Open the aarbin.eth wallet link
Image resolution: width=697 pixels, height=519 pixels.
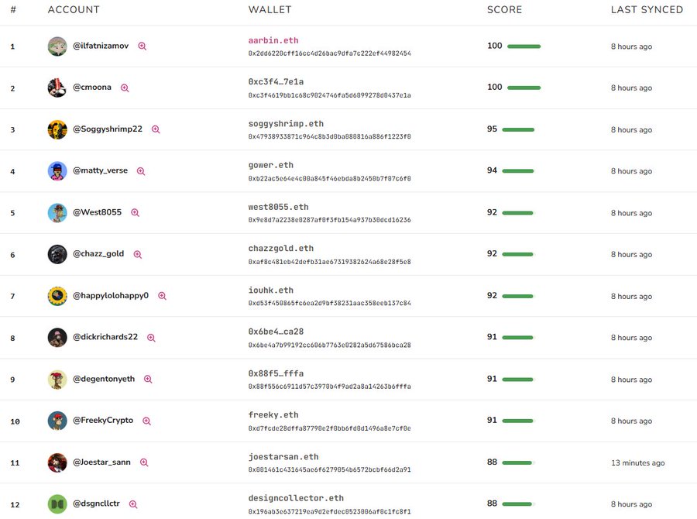(x=273, y=40)
